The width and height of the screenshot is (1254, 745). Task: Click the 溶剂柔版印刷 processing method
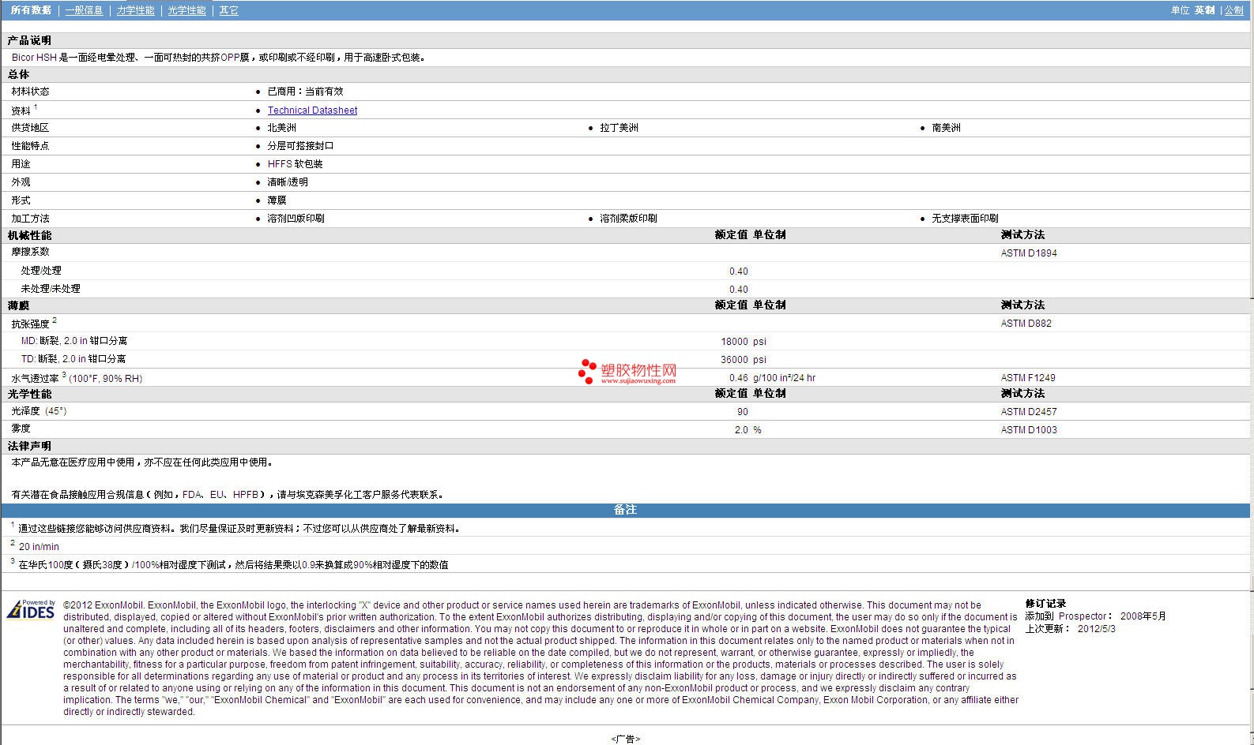pyautogui.click(x=628, y=219)
